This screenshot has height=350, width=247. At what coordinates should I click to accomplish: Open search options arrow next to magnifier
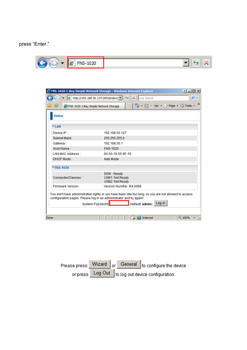[198, 98]
